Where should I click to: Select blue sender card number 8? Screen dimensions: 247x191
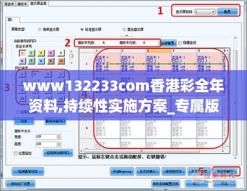pos(41,61)
